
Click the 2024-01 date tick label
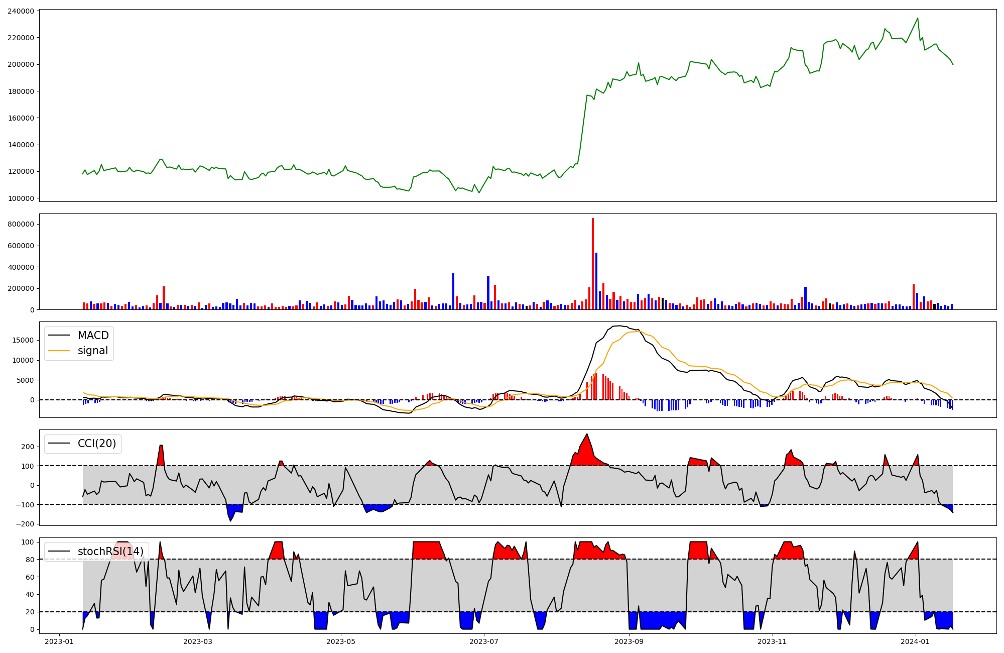916,641
